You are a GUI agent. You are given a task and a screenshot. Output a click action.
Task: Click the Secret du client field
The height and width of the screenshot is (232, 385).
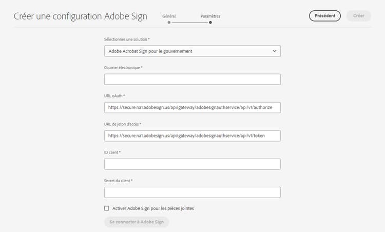[192, 192]
